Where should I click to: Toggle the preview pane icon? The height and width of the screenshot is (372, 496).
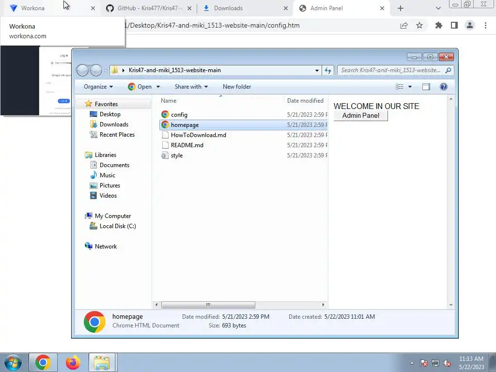(x=426, y=87)
